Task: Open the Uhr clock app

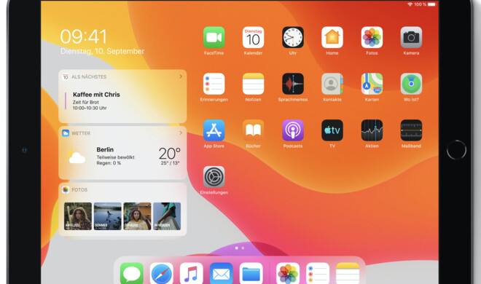Action: 293,37
